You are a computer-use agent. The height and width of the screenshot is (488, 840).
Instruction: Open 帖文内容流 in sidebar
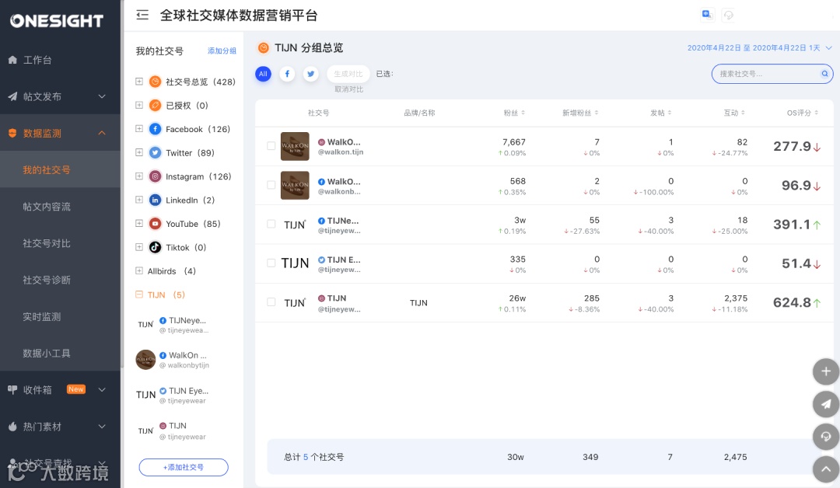[x=60, y=207]
